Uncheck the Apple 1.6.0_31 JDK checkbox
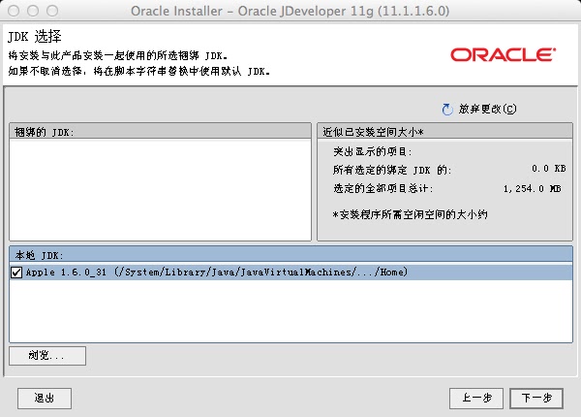This screenshot has width=581, height=417. pos(16,273)
